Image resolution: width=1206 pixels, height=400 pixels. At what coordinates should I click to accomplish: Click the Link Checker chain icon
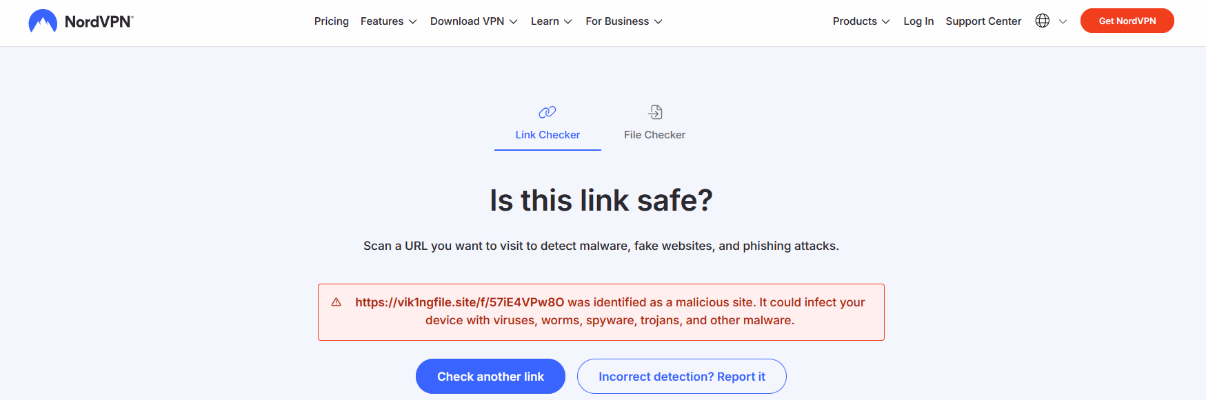547,112
